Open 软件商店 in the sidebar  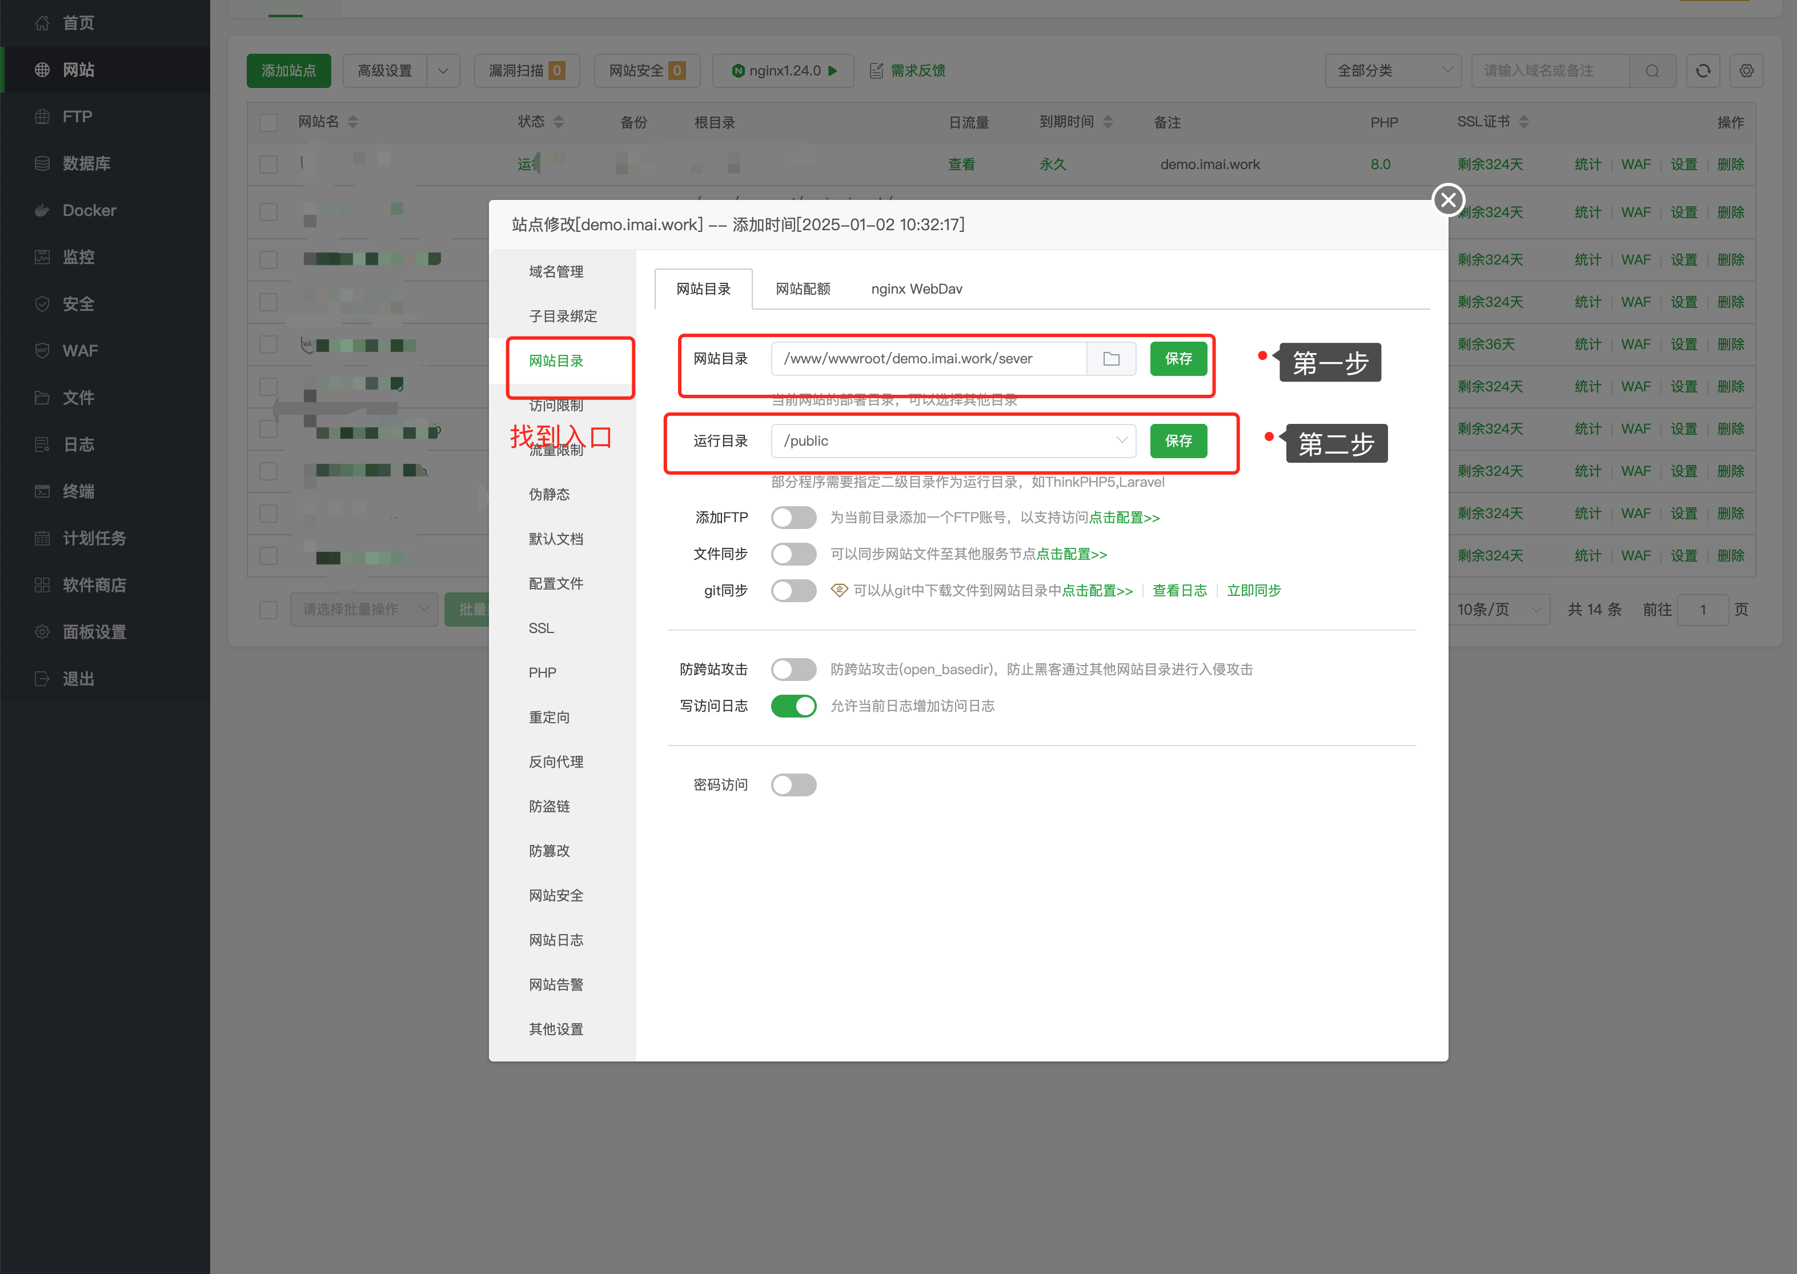coord(94,585)
